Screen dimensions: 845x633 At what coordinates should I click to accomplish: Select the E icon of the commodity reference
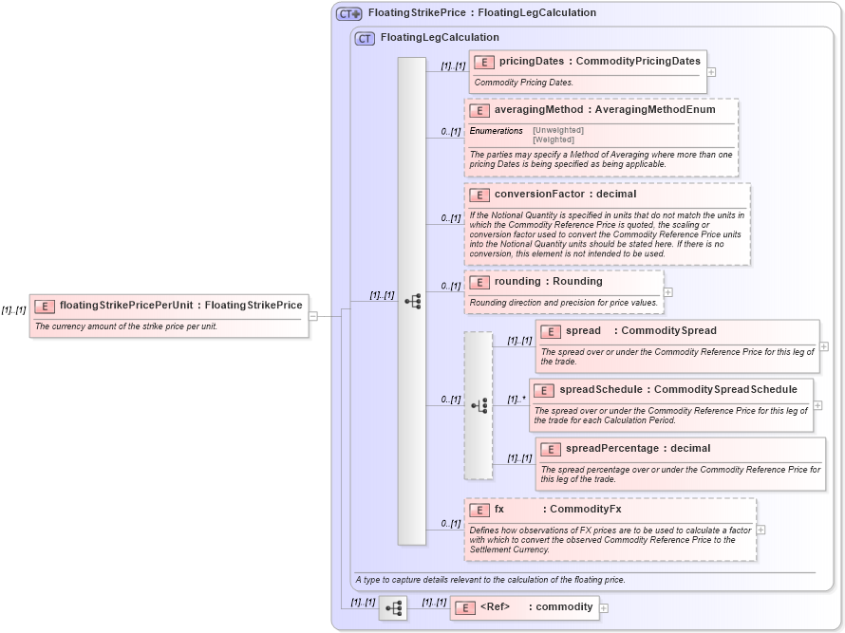(x=463, y=607)
